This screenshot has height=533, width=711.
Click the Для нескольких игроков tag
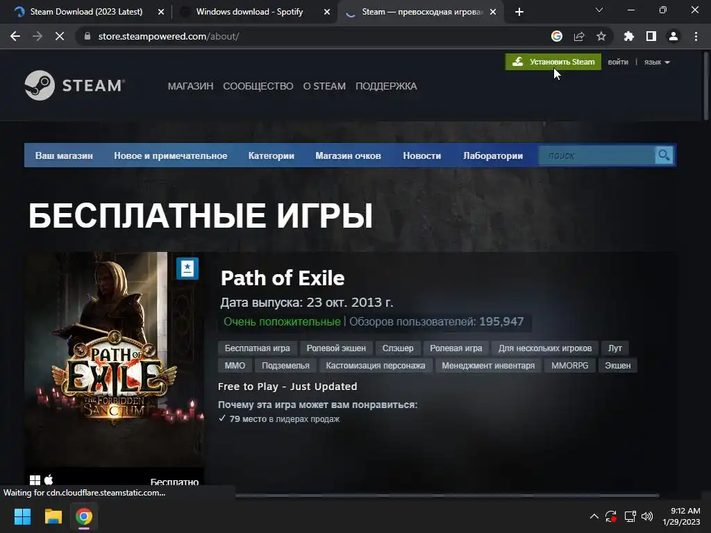coord(545,348)
